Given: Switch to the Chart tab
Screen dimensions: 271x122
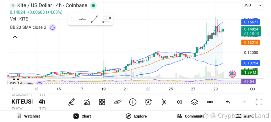Looking at the screenshot, I should 82,116.
